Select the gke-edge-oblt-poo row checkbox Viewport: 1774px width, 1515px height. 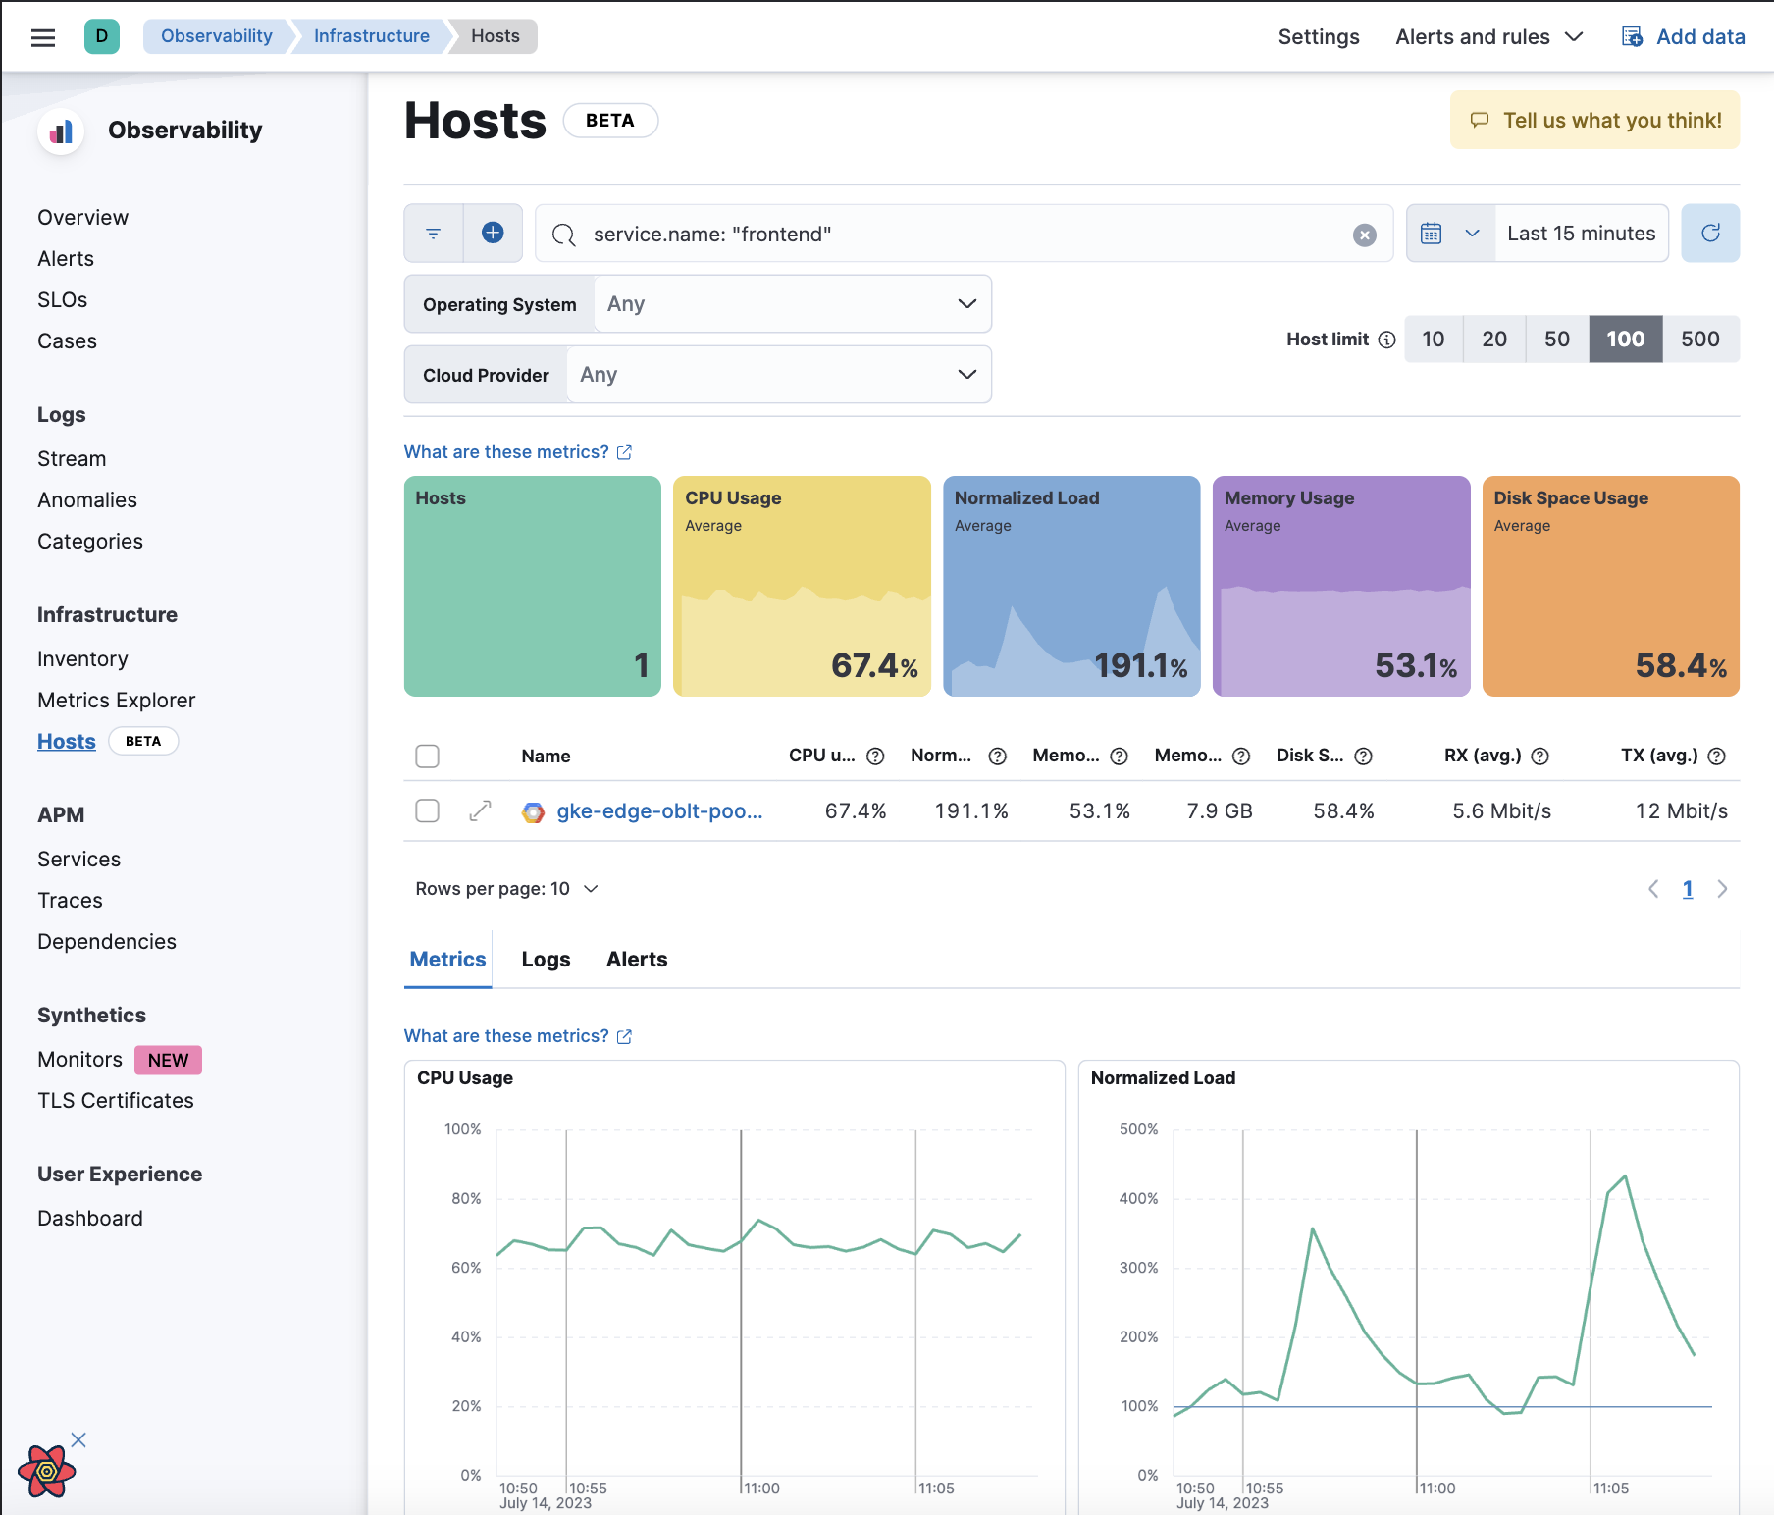(427, 811)
